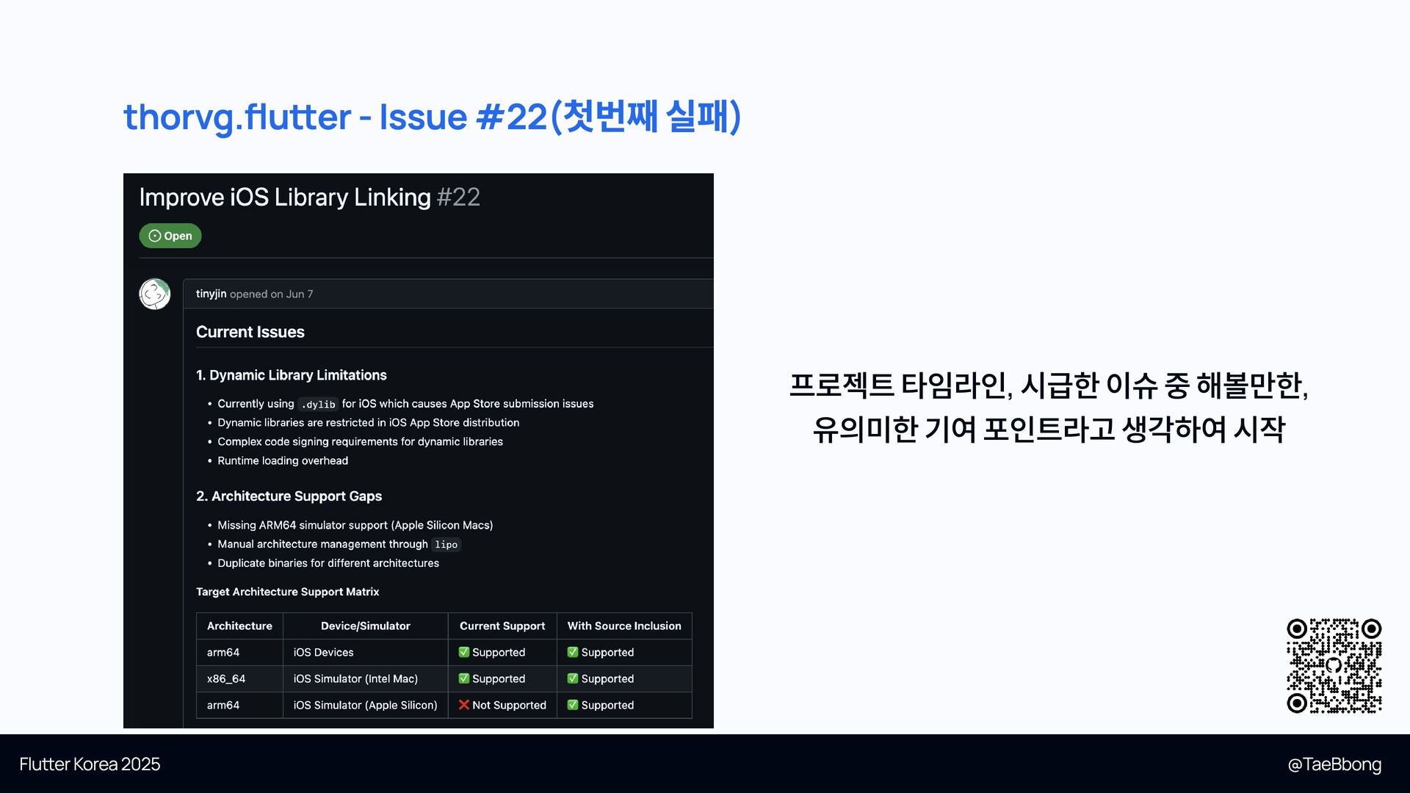Click the Flutter Korea 2025 footer text
1410x793 pixels.
pos(90,764)
